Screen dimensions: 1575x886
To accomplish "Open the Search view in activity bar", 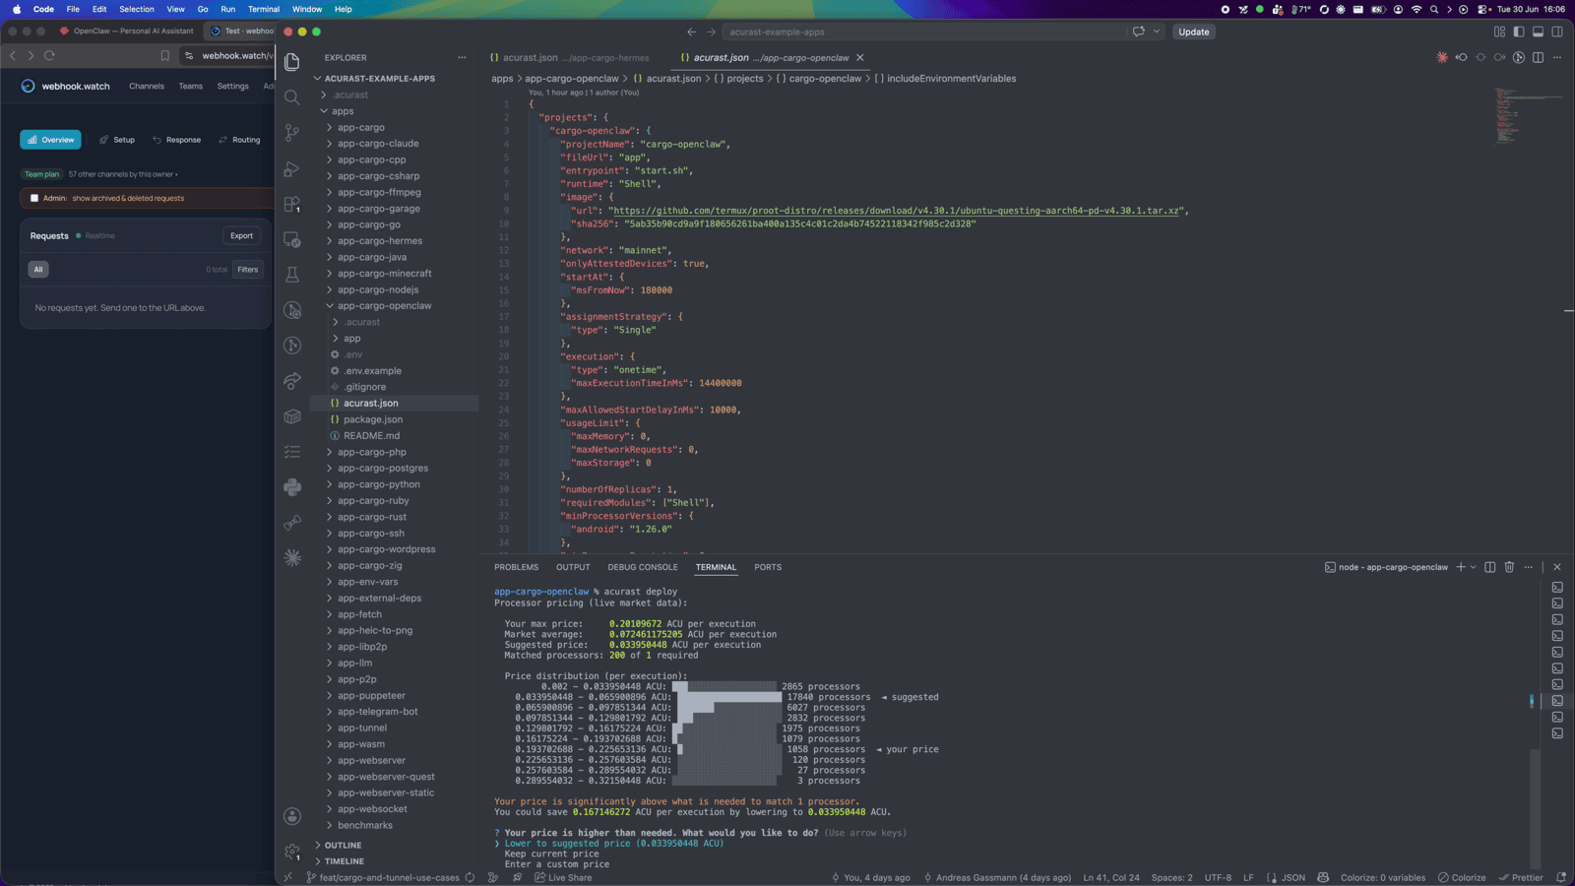I will coord(292,97).
